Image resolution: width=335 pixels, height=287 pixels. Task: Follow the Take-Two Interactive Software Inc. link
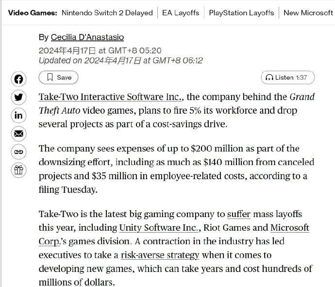coord(110,97)
